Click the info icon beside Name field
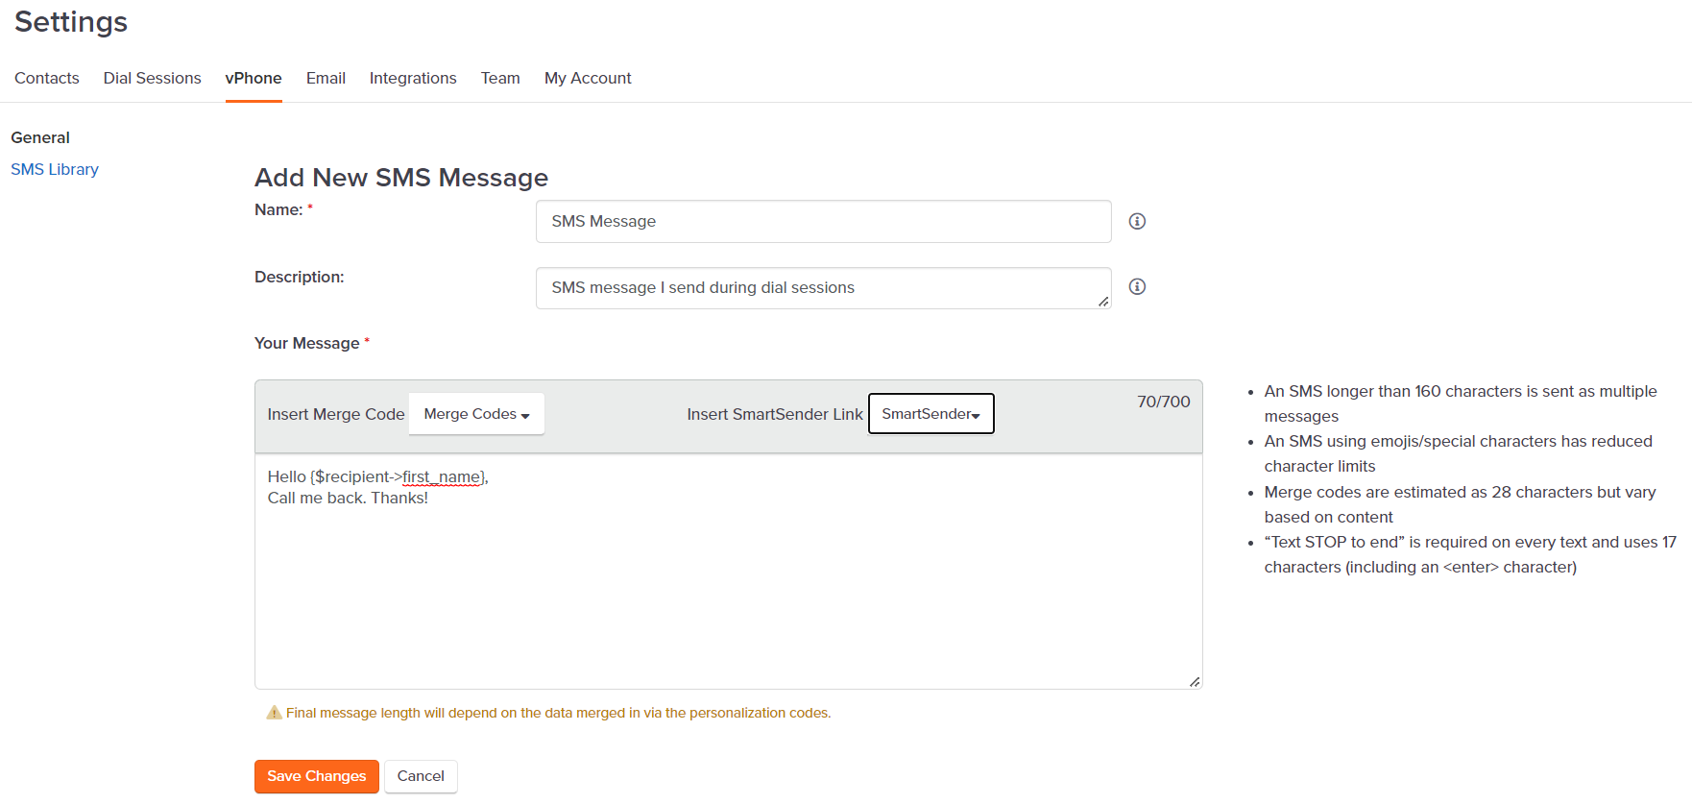This screenshot has width=1692, height=804. click(1137, 221)
